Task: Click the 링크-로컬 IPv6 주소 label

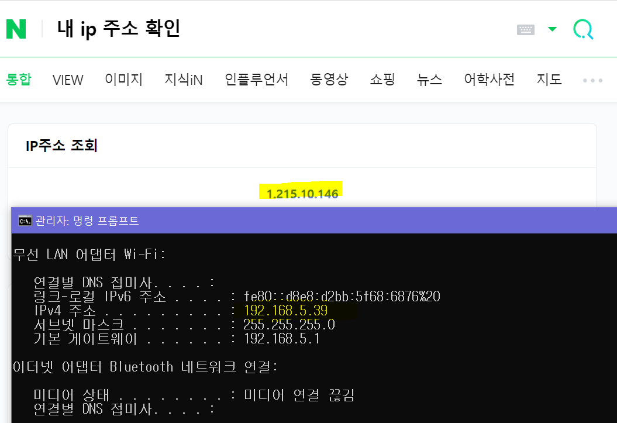Action: 99,296
